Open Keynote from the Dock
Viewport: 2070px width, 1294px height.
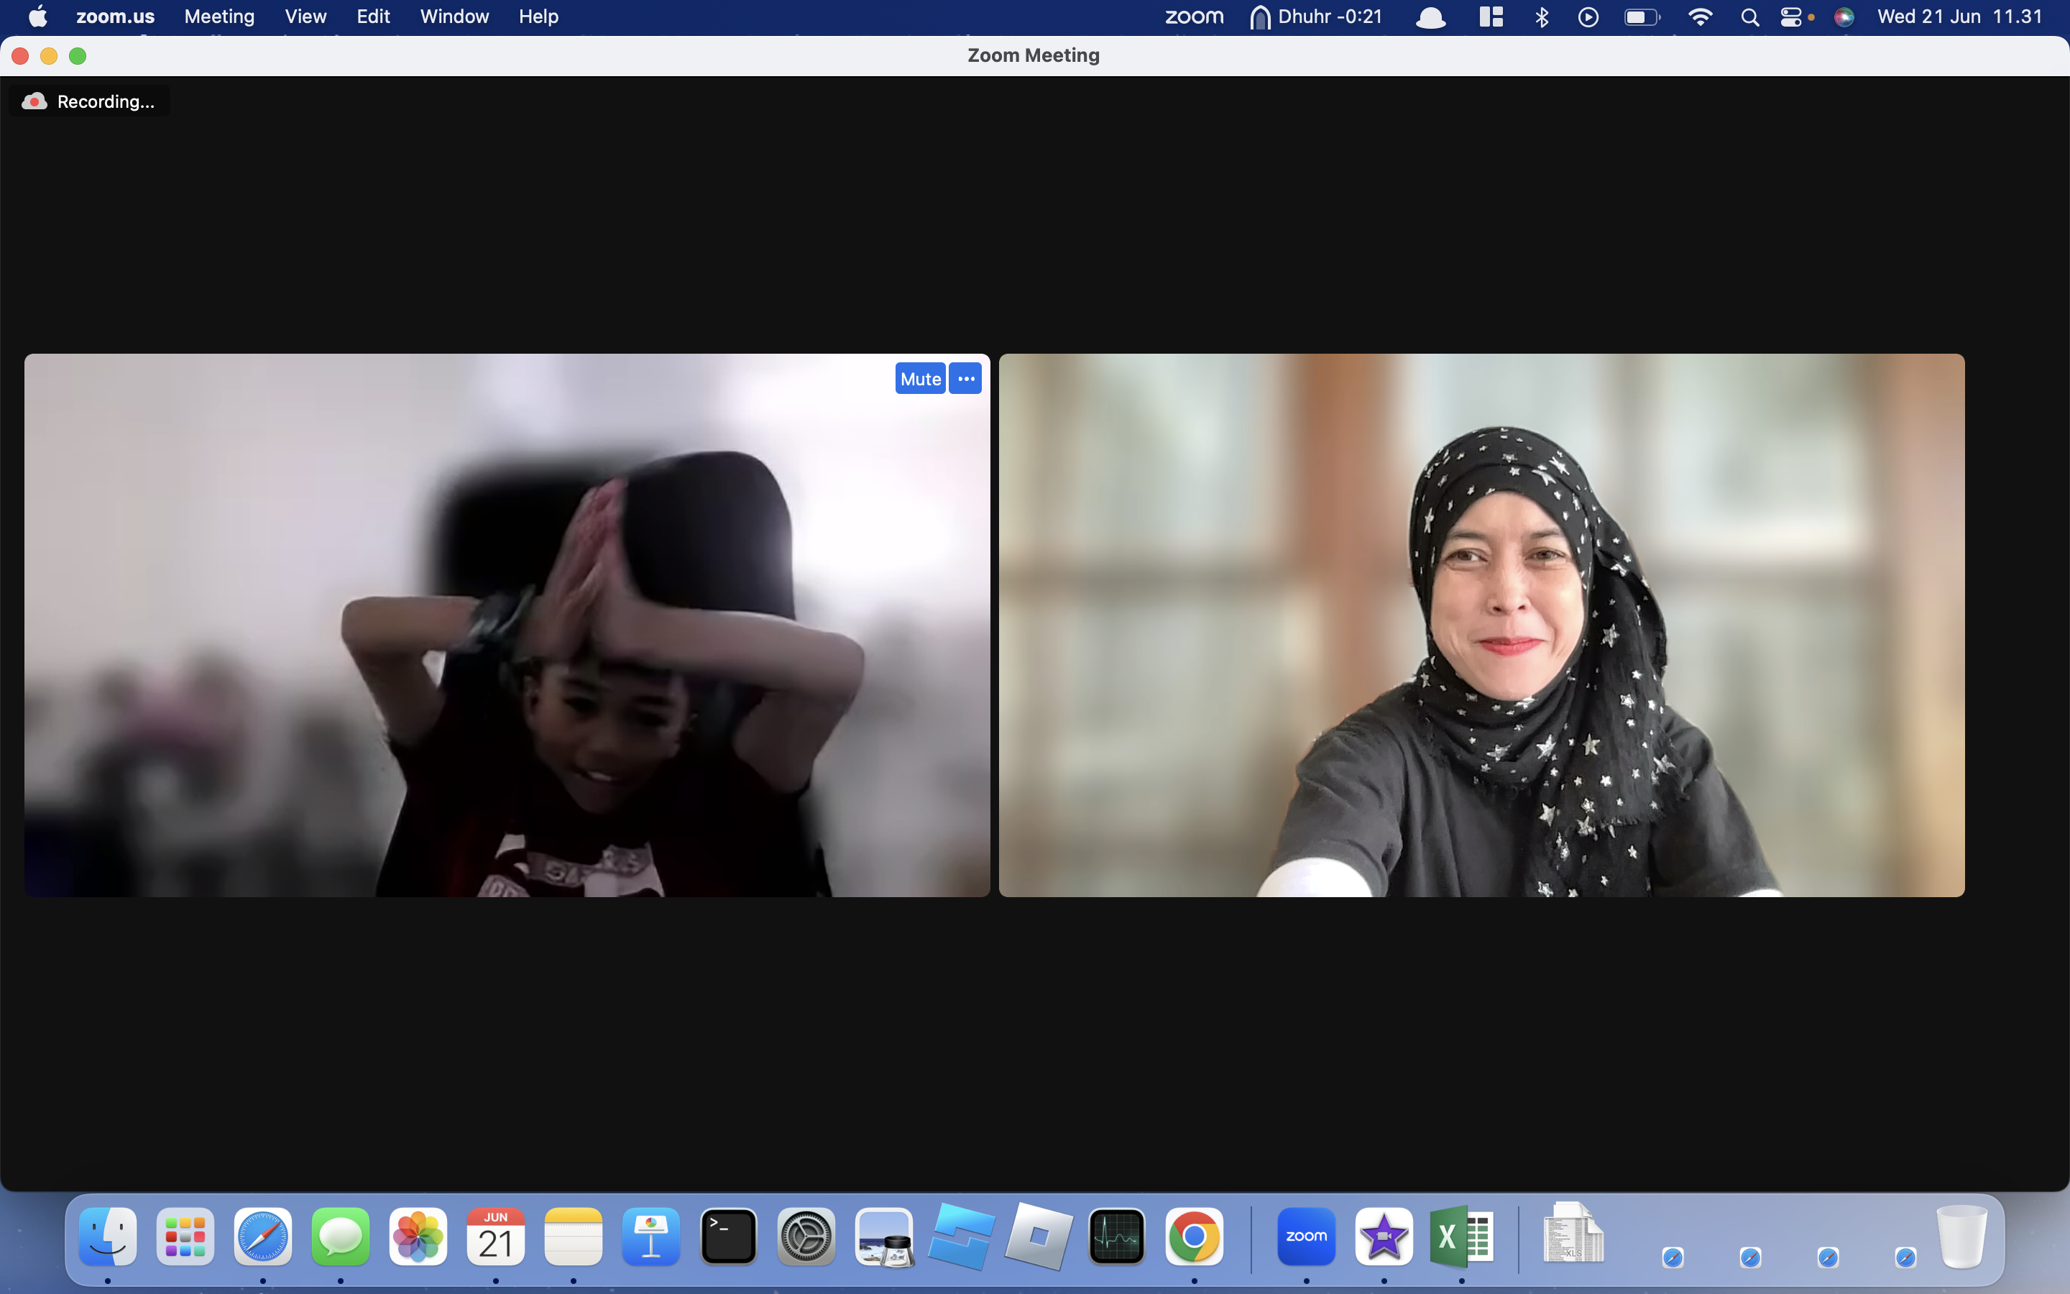[x=651, y=1236]
